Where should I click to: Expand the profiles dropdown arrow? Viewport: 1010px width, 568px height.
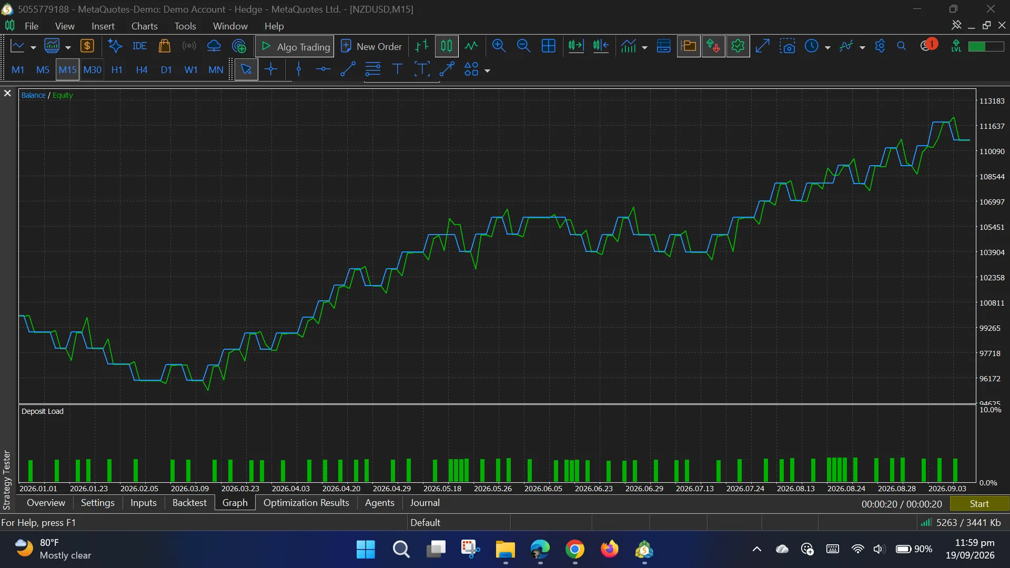click(x=68, y=47)
